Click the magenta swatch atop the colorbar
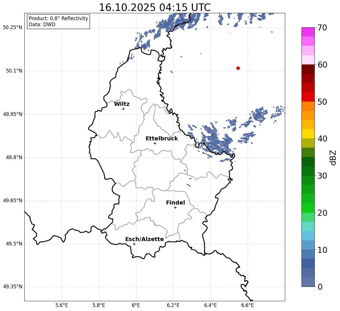 308,32
